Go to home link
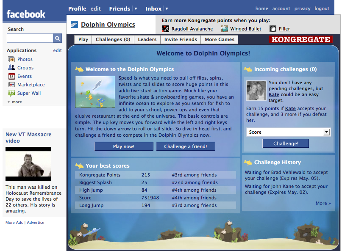Viewport: 342px width, 251px height. click(262, 8)
